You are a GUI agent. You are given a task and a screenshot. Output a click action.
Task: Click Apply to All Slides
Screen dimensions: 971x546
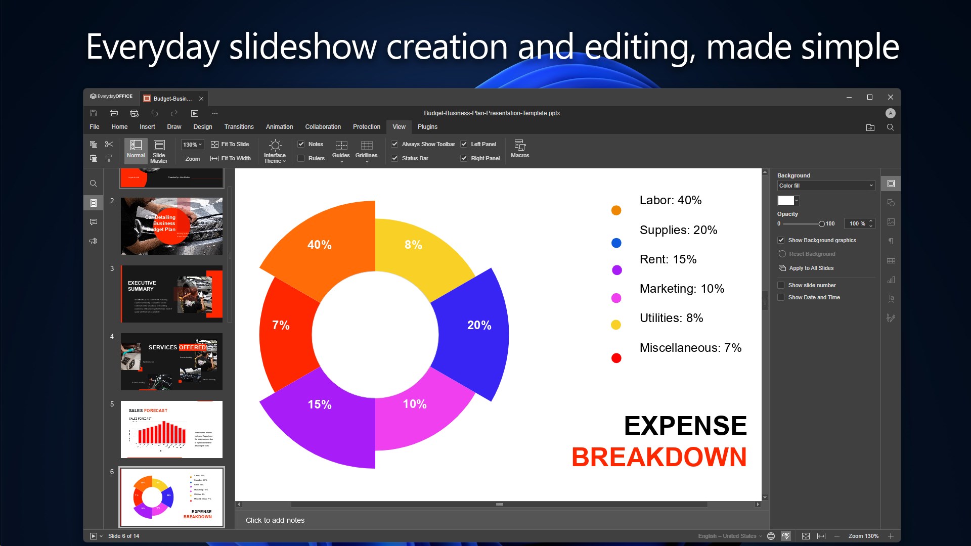pos(806,268)
